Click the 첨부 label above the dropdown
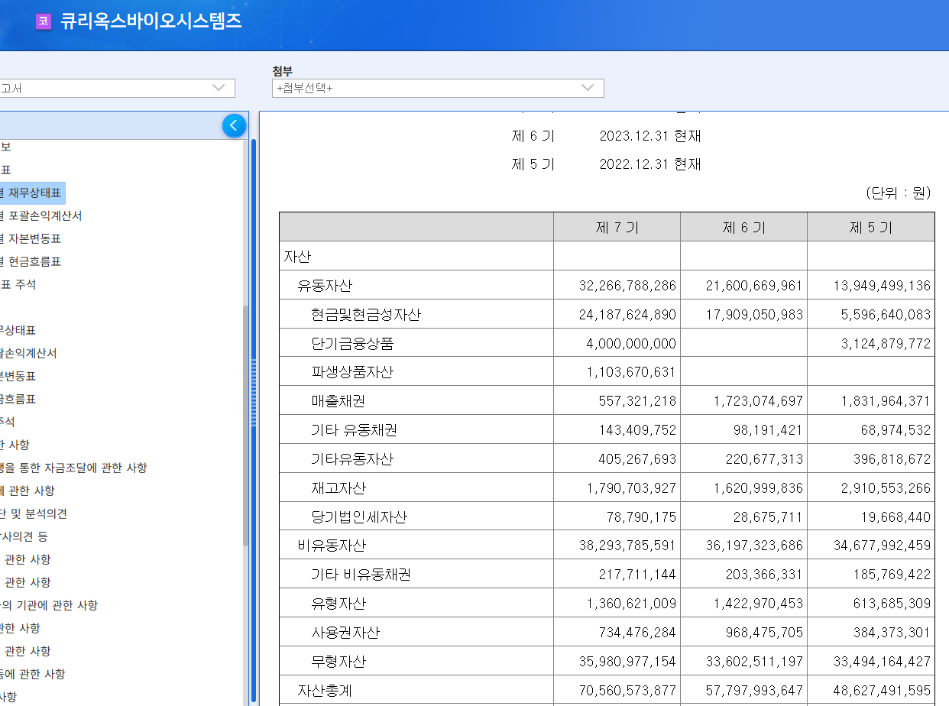Screen dimensions: 949x706 coord(283,70)
